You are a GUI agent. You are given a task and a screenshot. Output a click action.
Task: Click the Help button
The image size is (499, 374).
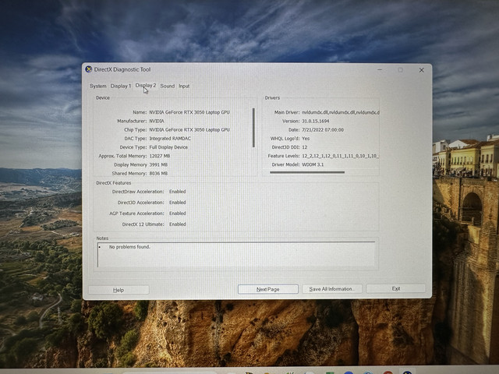119,290
